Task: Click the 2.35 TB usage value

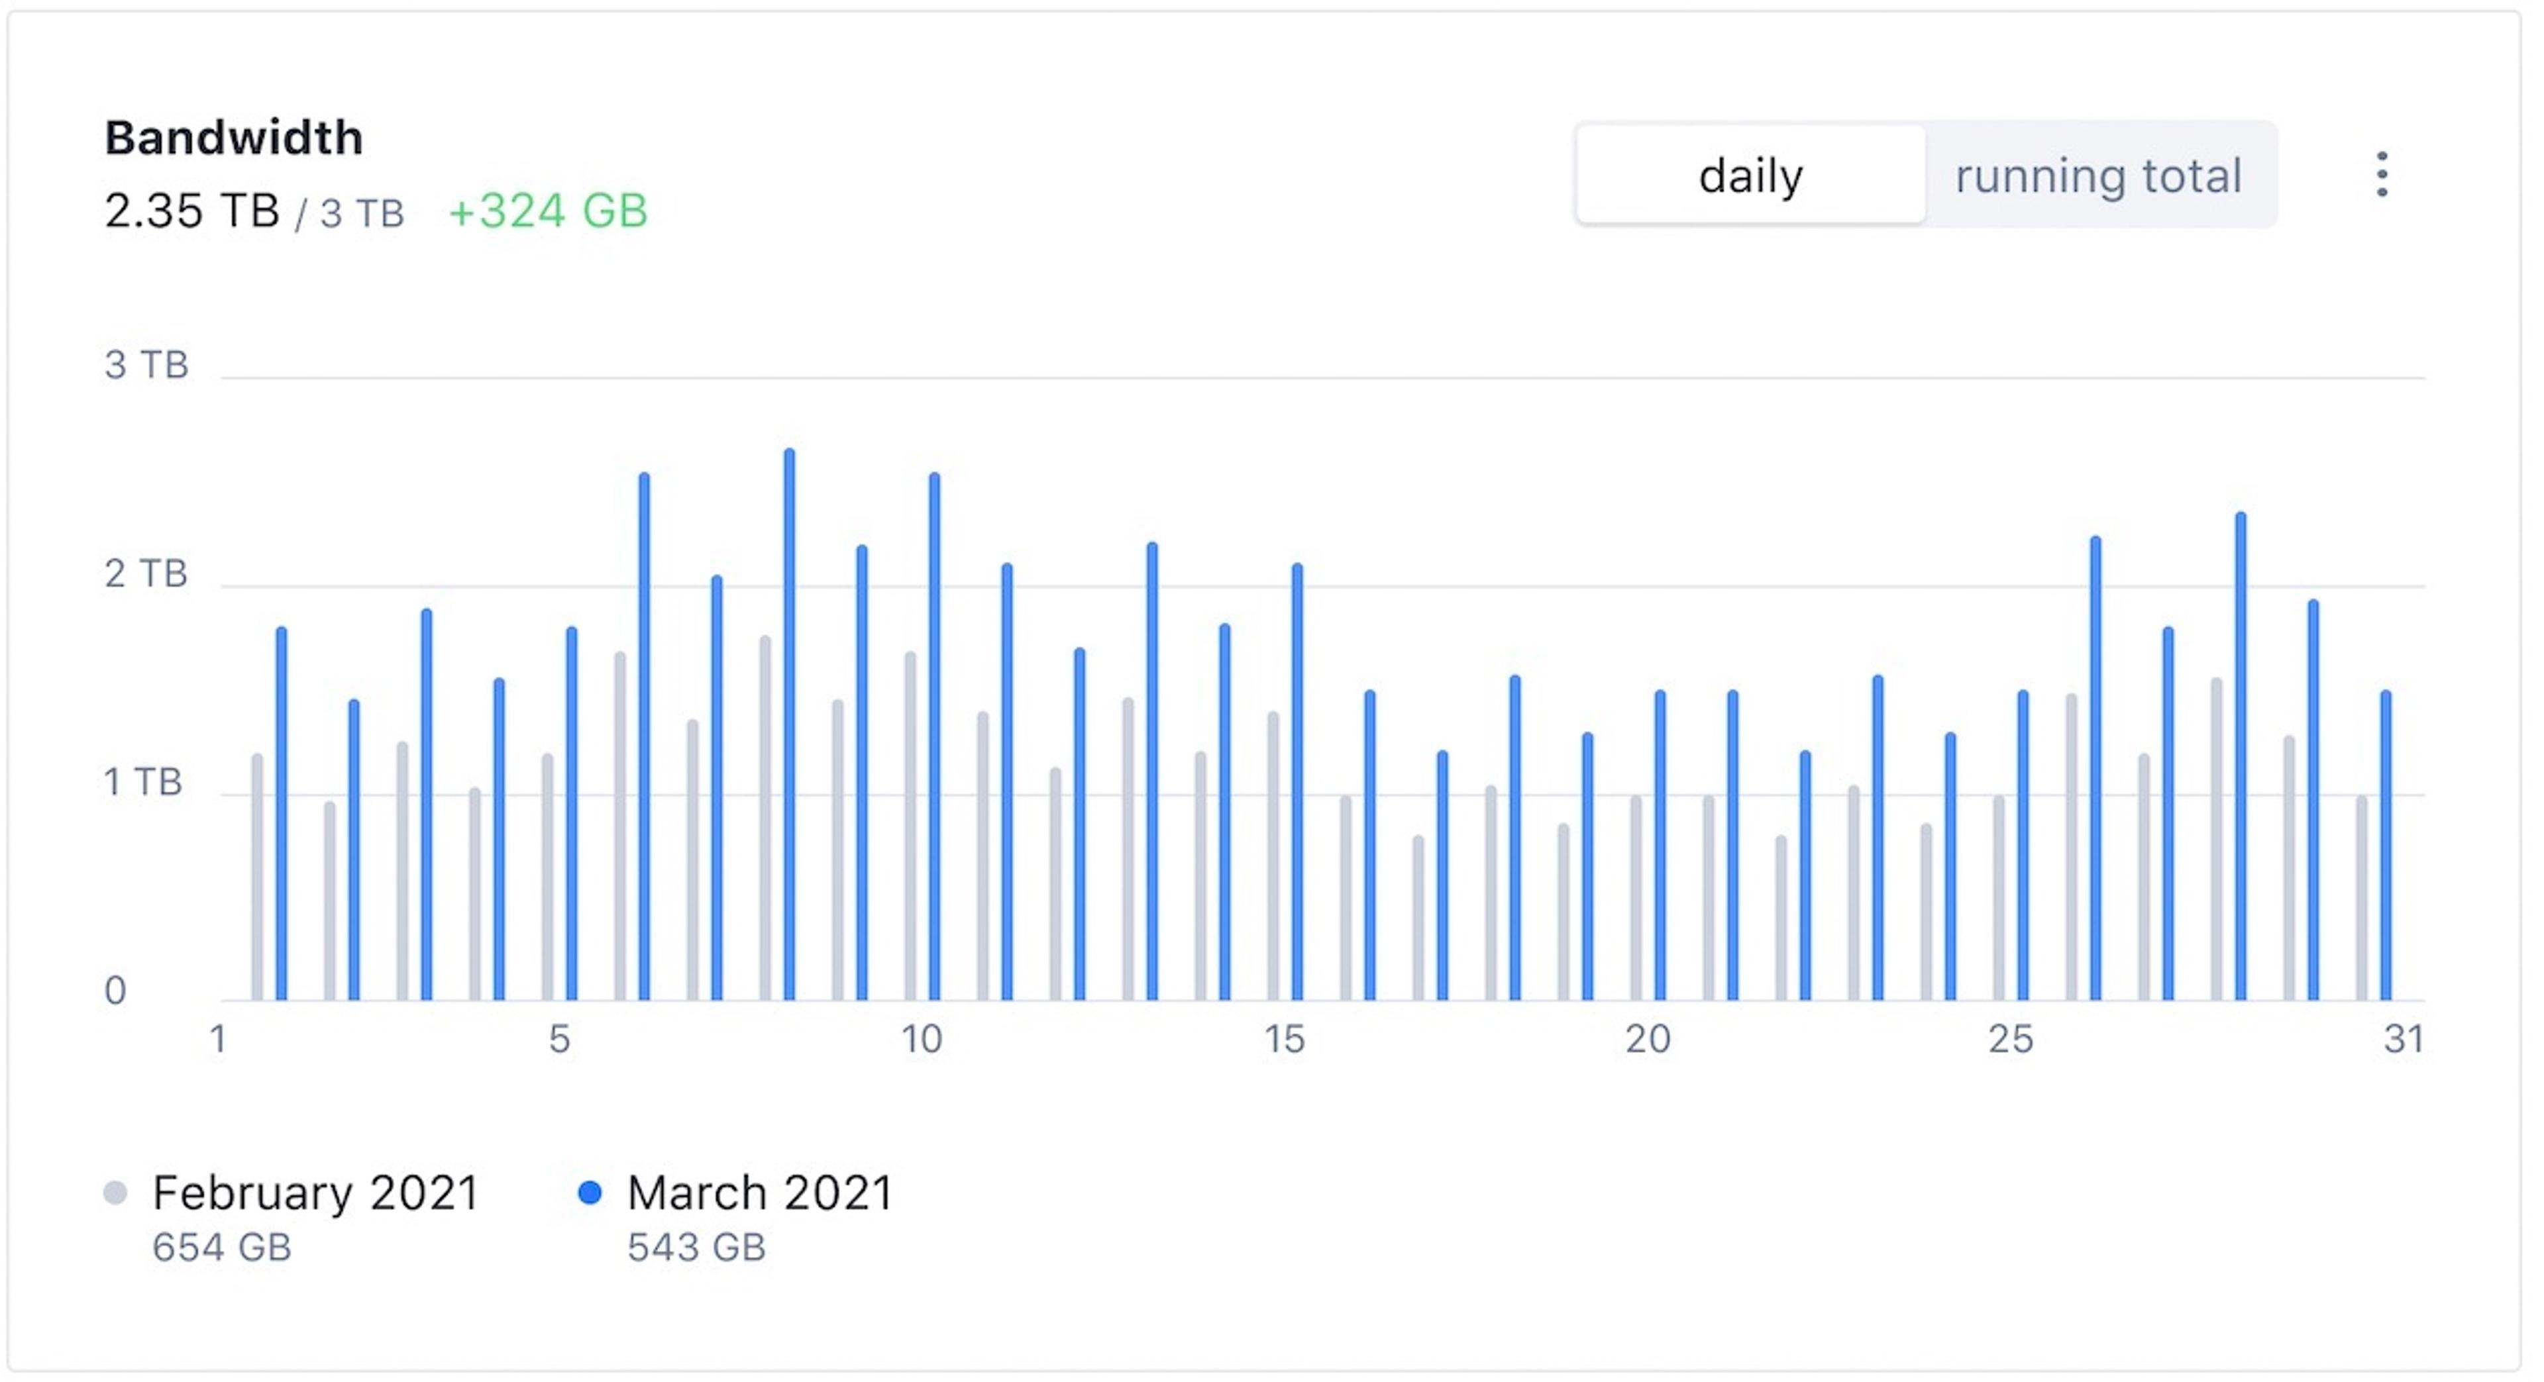Action: click(191, 211)
